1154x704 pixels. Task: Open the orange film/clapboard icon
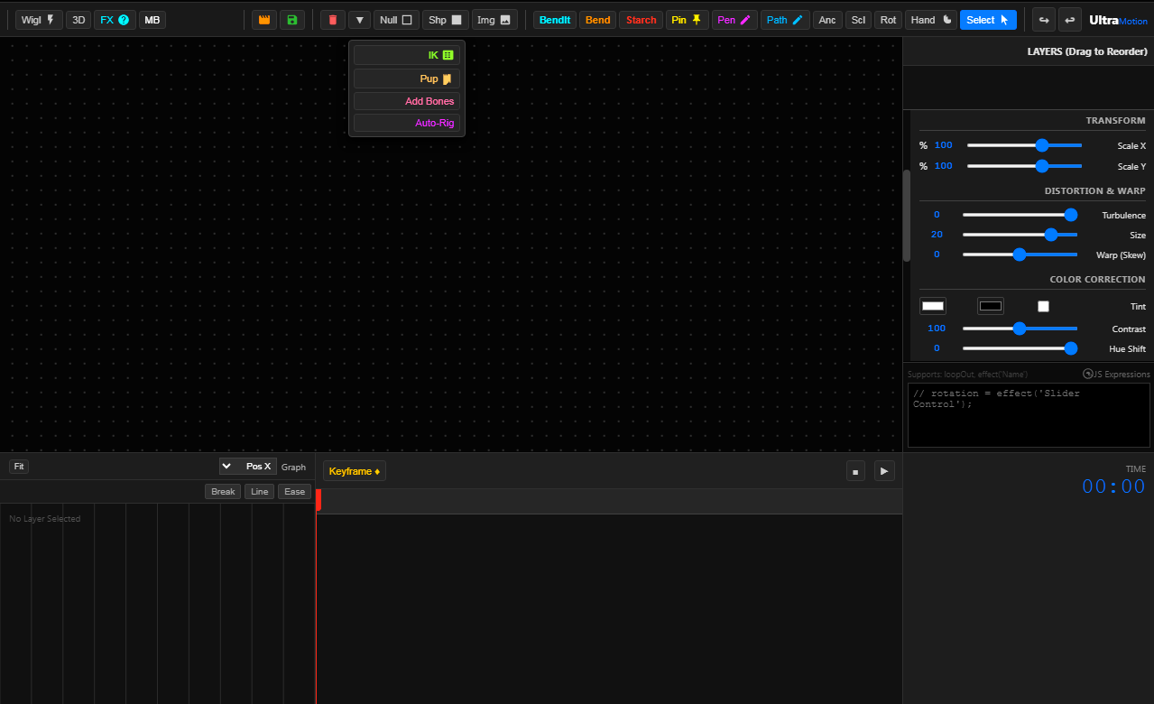[263, 19]
